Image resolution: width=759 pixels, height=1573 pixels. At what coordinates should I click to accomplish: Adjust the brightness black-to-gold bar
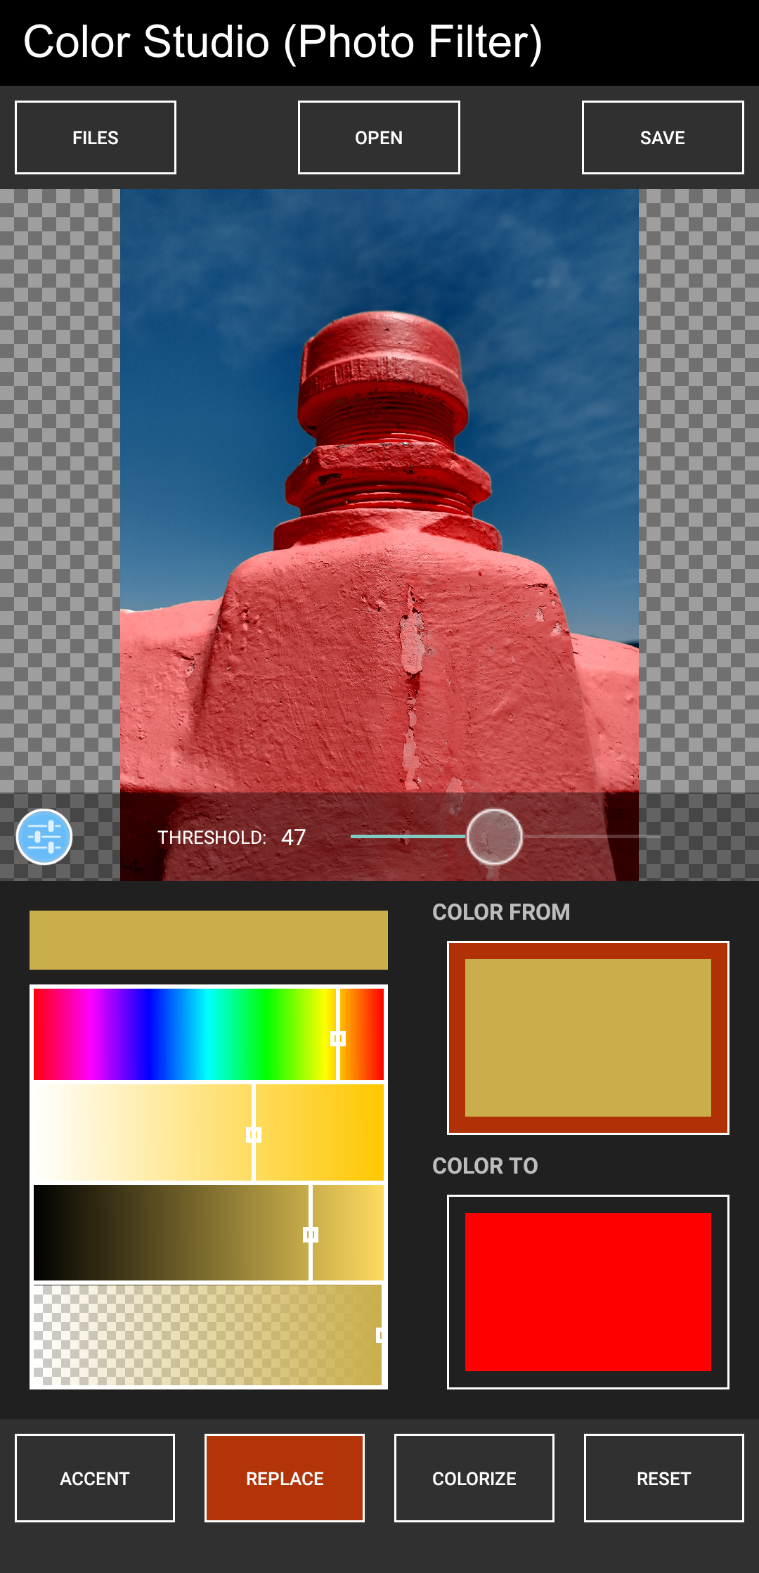(209, 1233)
